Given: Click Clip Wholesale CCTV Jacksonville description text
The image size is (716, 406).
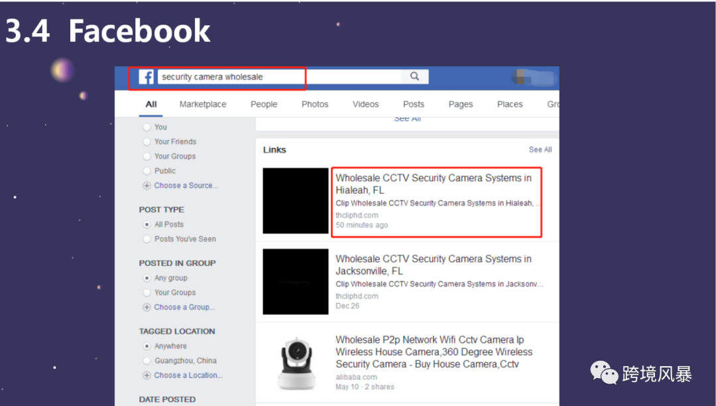Looking at the screenshot, I should coord(440,284).
